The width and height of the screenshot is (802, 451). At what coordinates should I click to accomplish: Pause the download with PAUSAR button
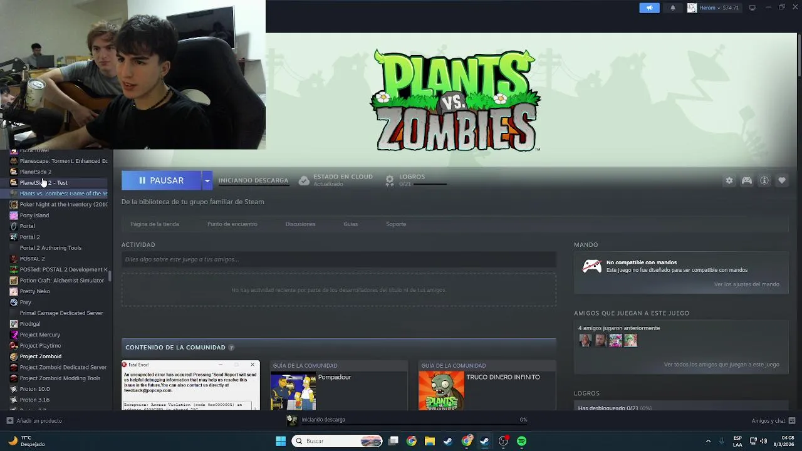pyautogui.click(x=161, y=180)
